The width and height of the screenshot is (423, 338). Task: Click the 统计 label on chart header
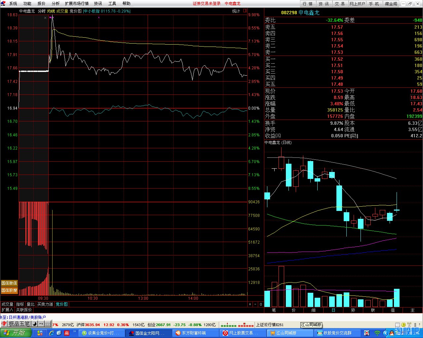point(236,11)
